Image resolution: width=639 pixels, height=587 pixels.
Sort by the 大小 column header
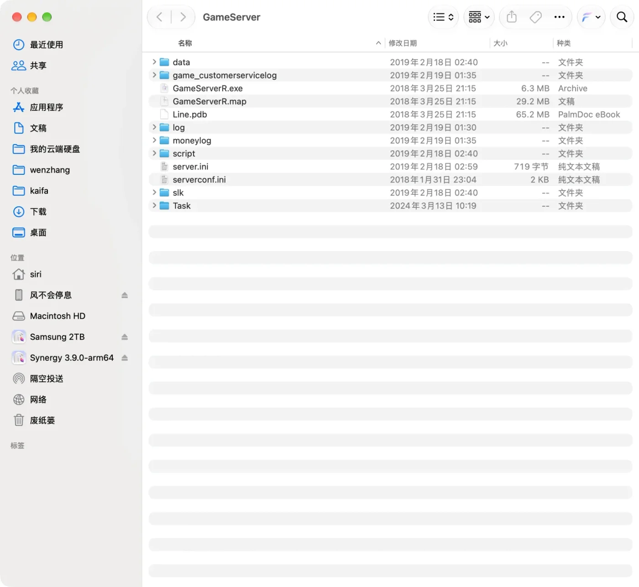click(500, 43)
